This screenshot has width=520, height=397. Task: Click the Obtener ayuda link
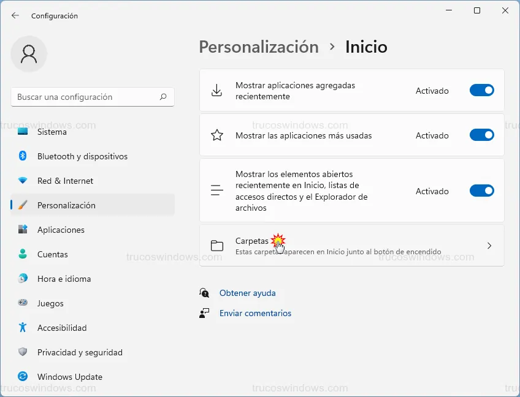[247, 293]
